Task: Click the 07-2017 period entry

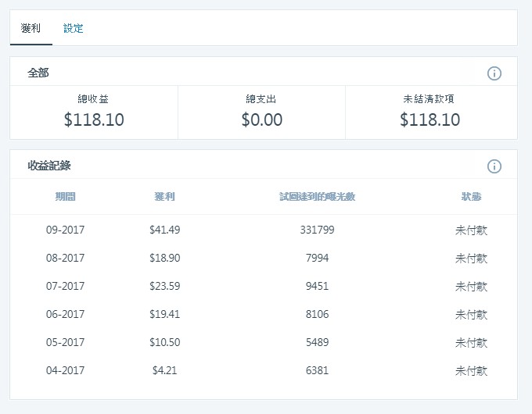Action: pos(66,287)
